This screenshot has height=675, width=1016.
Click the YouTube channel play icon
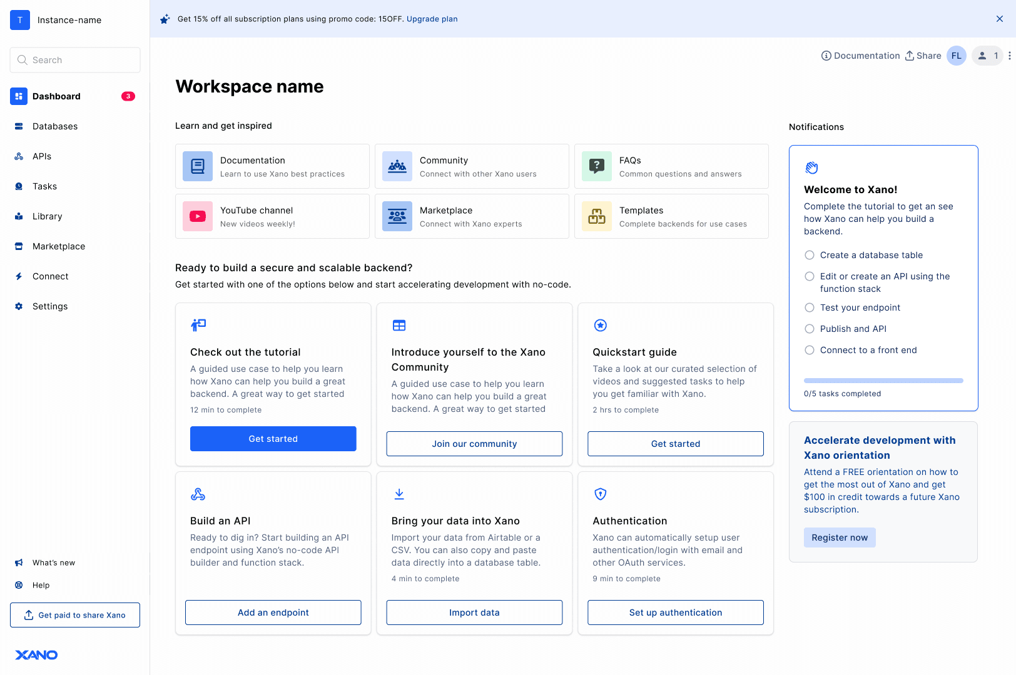click(198, 216)
